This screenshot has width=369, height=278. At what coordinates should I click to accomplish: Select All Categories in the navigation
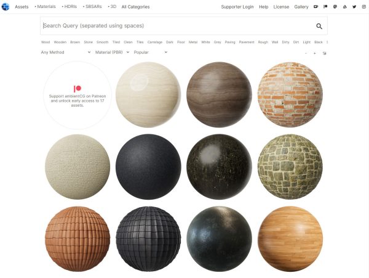[x=136, y=7]
